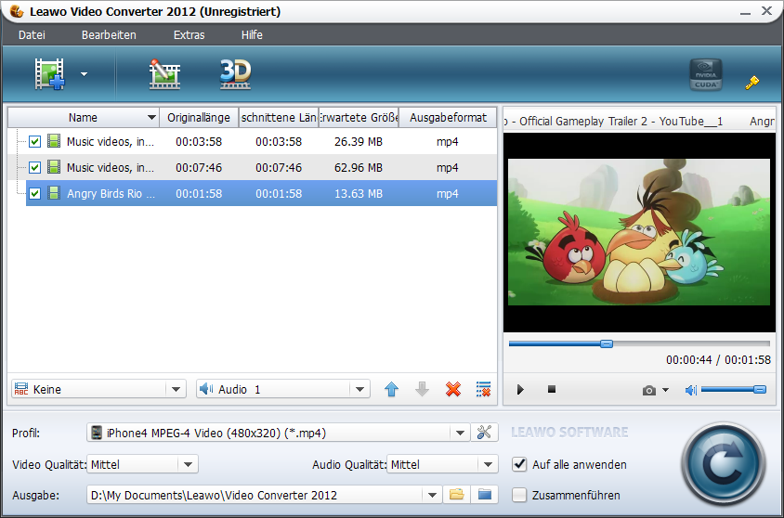Open the Add Video dropdown arrow
This screenshot has height=518, width=784.
pos(84,74)
